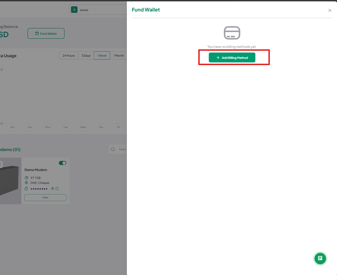Open Demo Modem with the View button
The image size is (337, 275).
click(45, 198)
